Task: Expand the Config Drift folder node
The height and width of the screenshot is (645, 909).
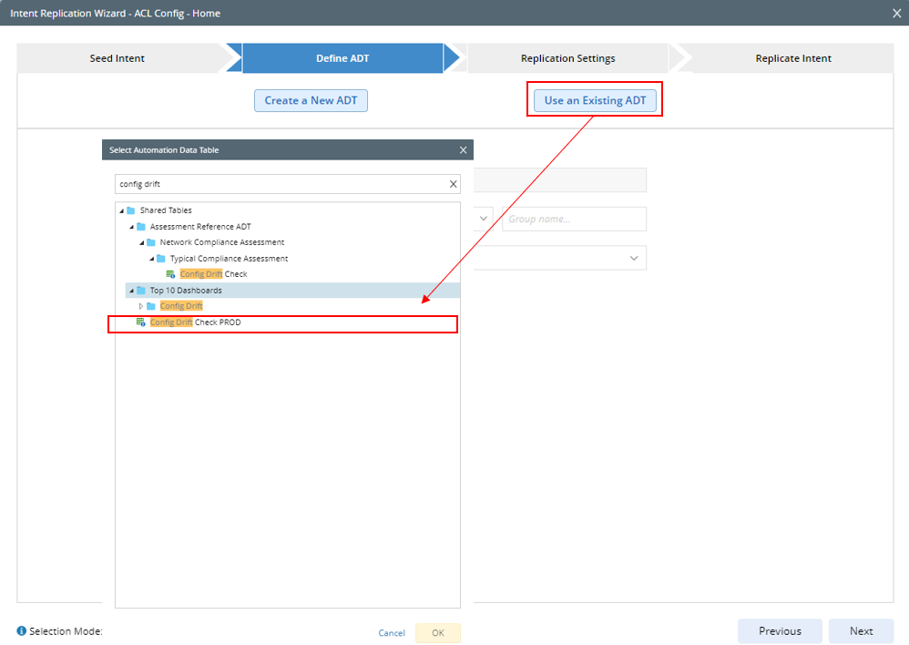Action: 141,306
